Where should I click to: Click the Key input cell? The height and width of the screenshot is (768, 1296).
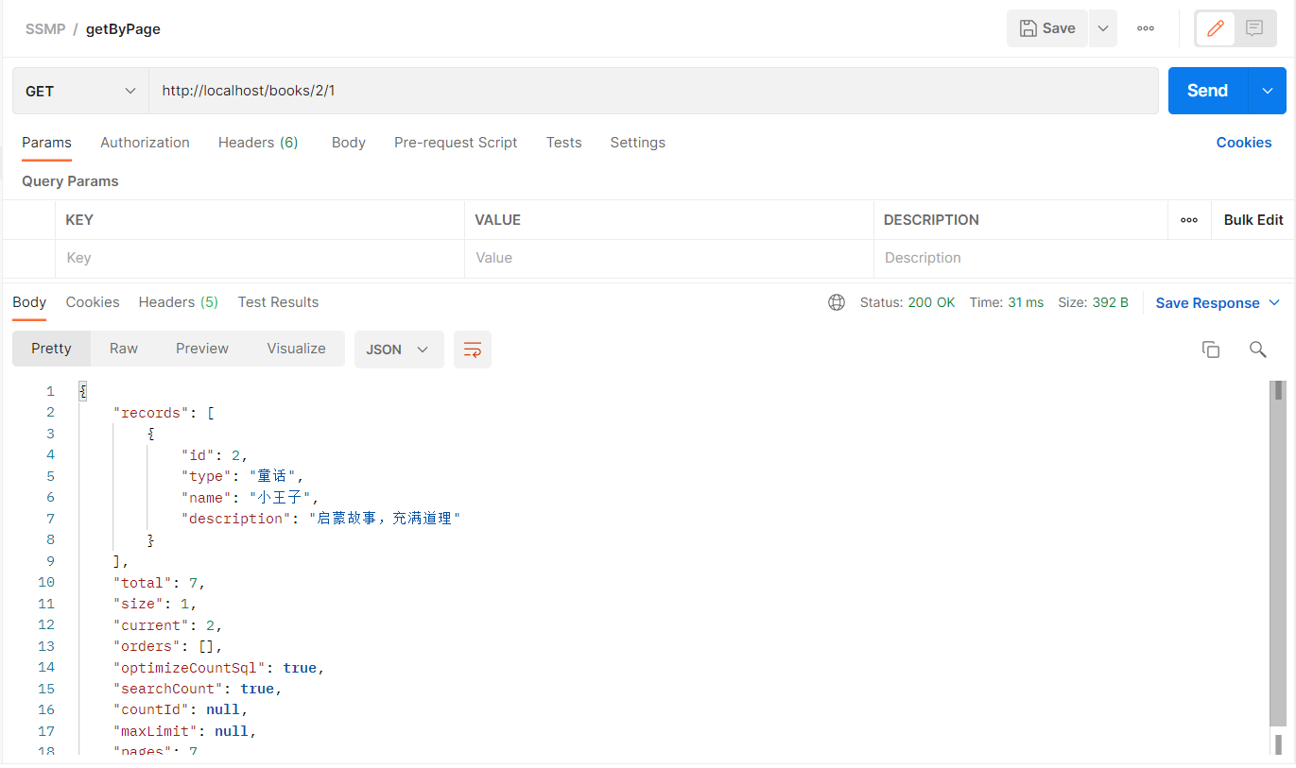coord(259,258)
